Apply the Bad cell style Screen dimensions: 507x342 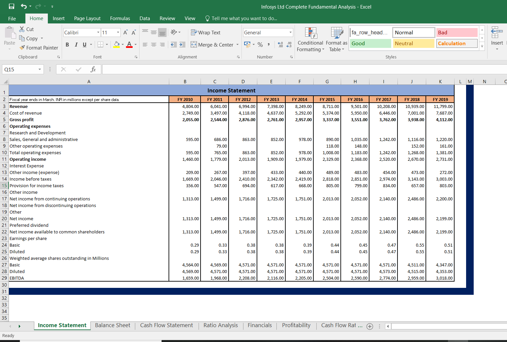457,32
